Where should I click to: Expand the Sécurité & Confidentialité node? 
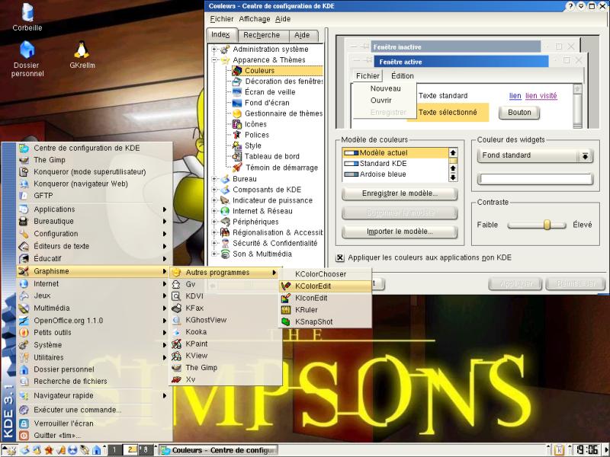pos(214,243)
